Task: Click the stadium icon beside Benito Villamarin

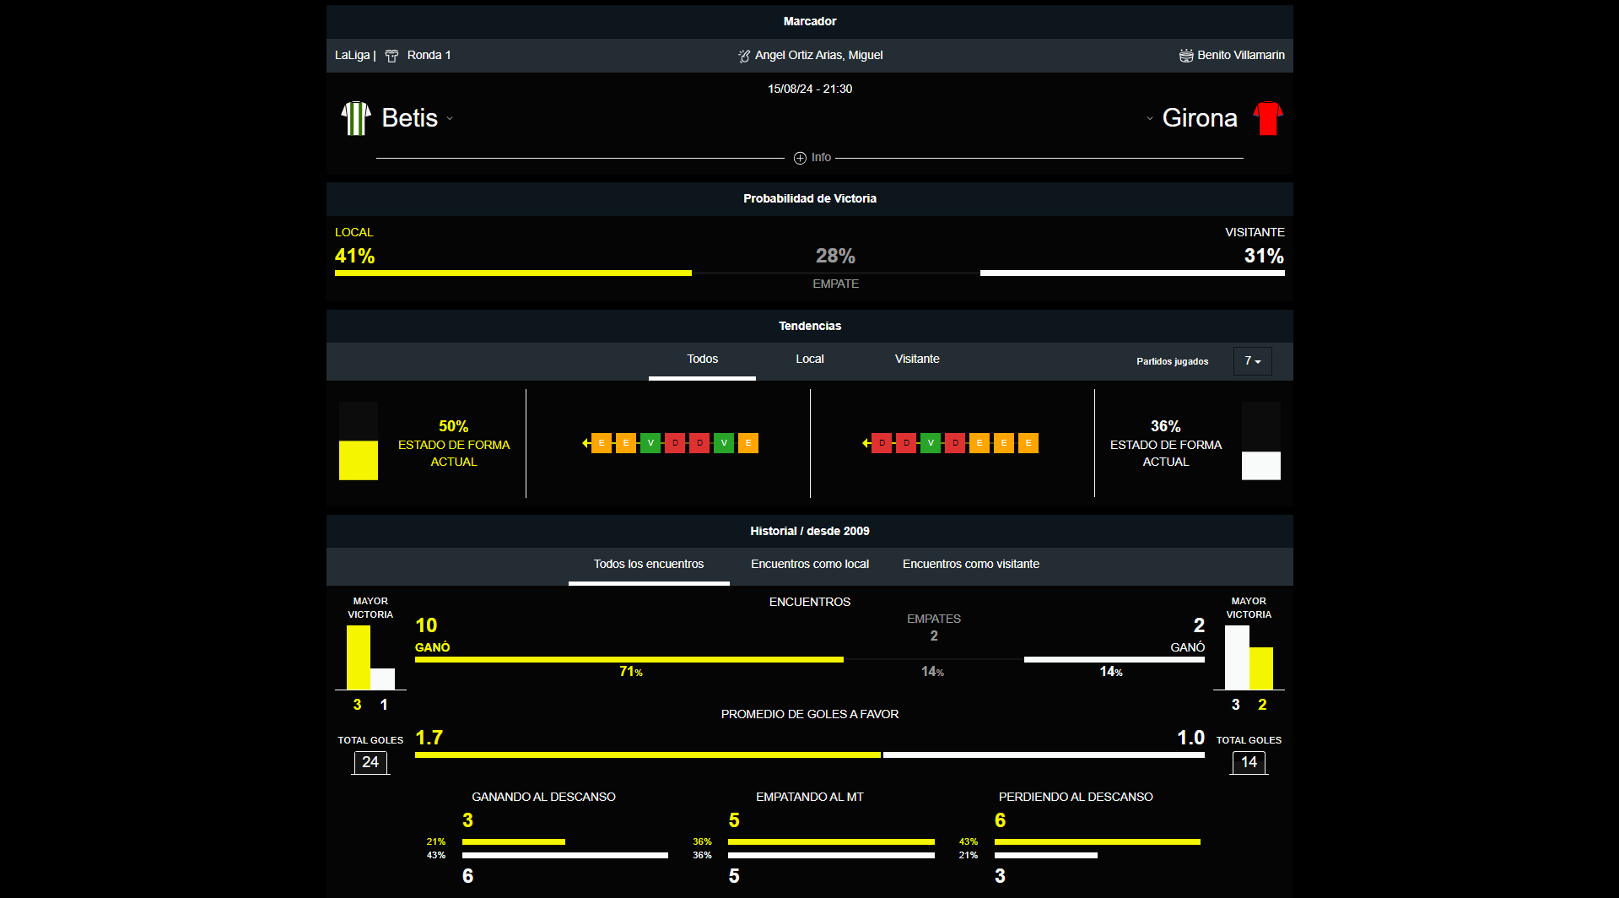Action: click(x=1186, y=56)
